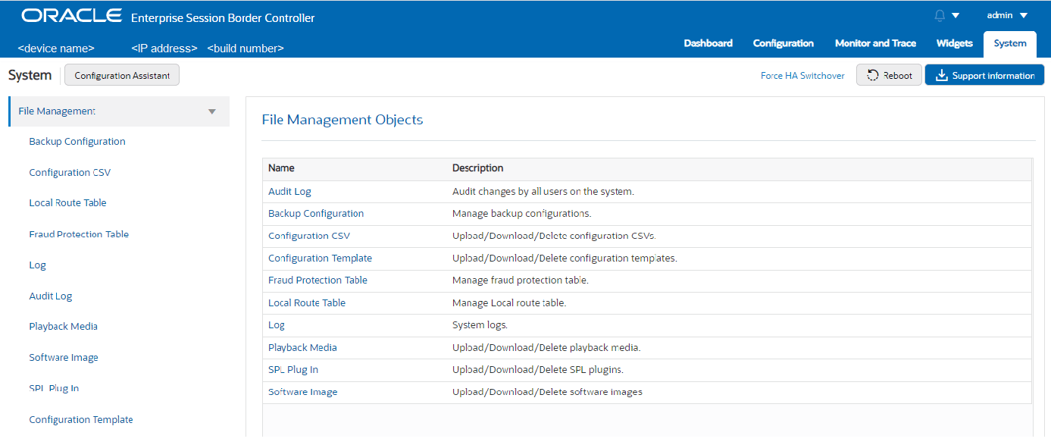Image resolution: width=1051 pixels, height=445 pixels.
Task: Switch to the Monitor and Trace tab
Action: coord(875,43)
